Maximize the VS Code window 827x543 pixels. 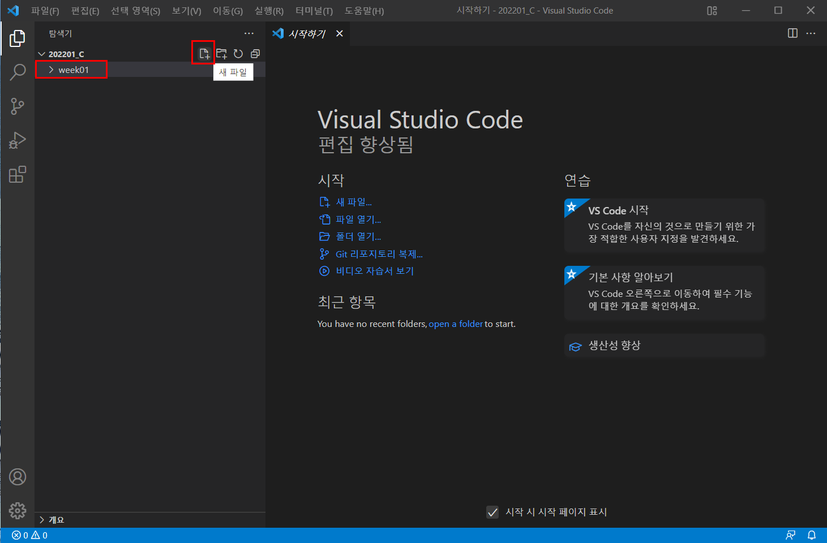coord(778,11)
